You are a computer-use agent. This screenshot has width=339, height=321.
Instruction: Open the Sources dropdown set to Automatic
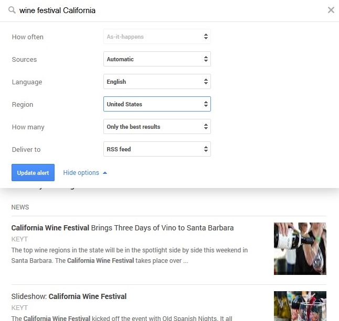tap(157, 59)
